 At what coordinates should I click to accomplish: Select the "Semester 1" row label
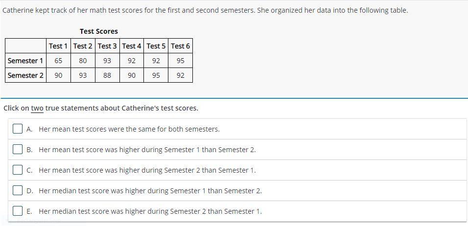[x=25, y=61]
